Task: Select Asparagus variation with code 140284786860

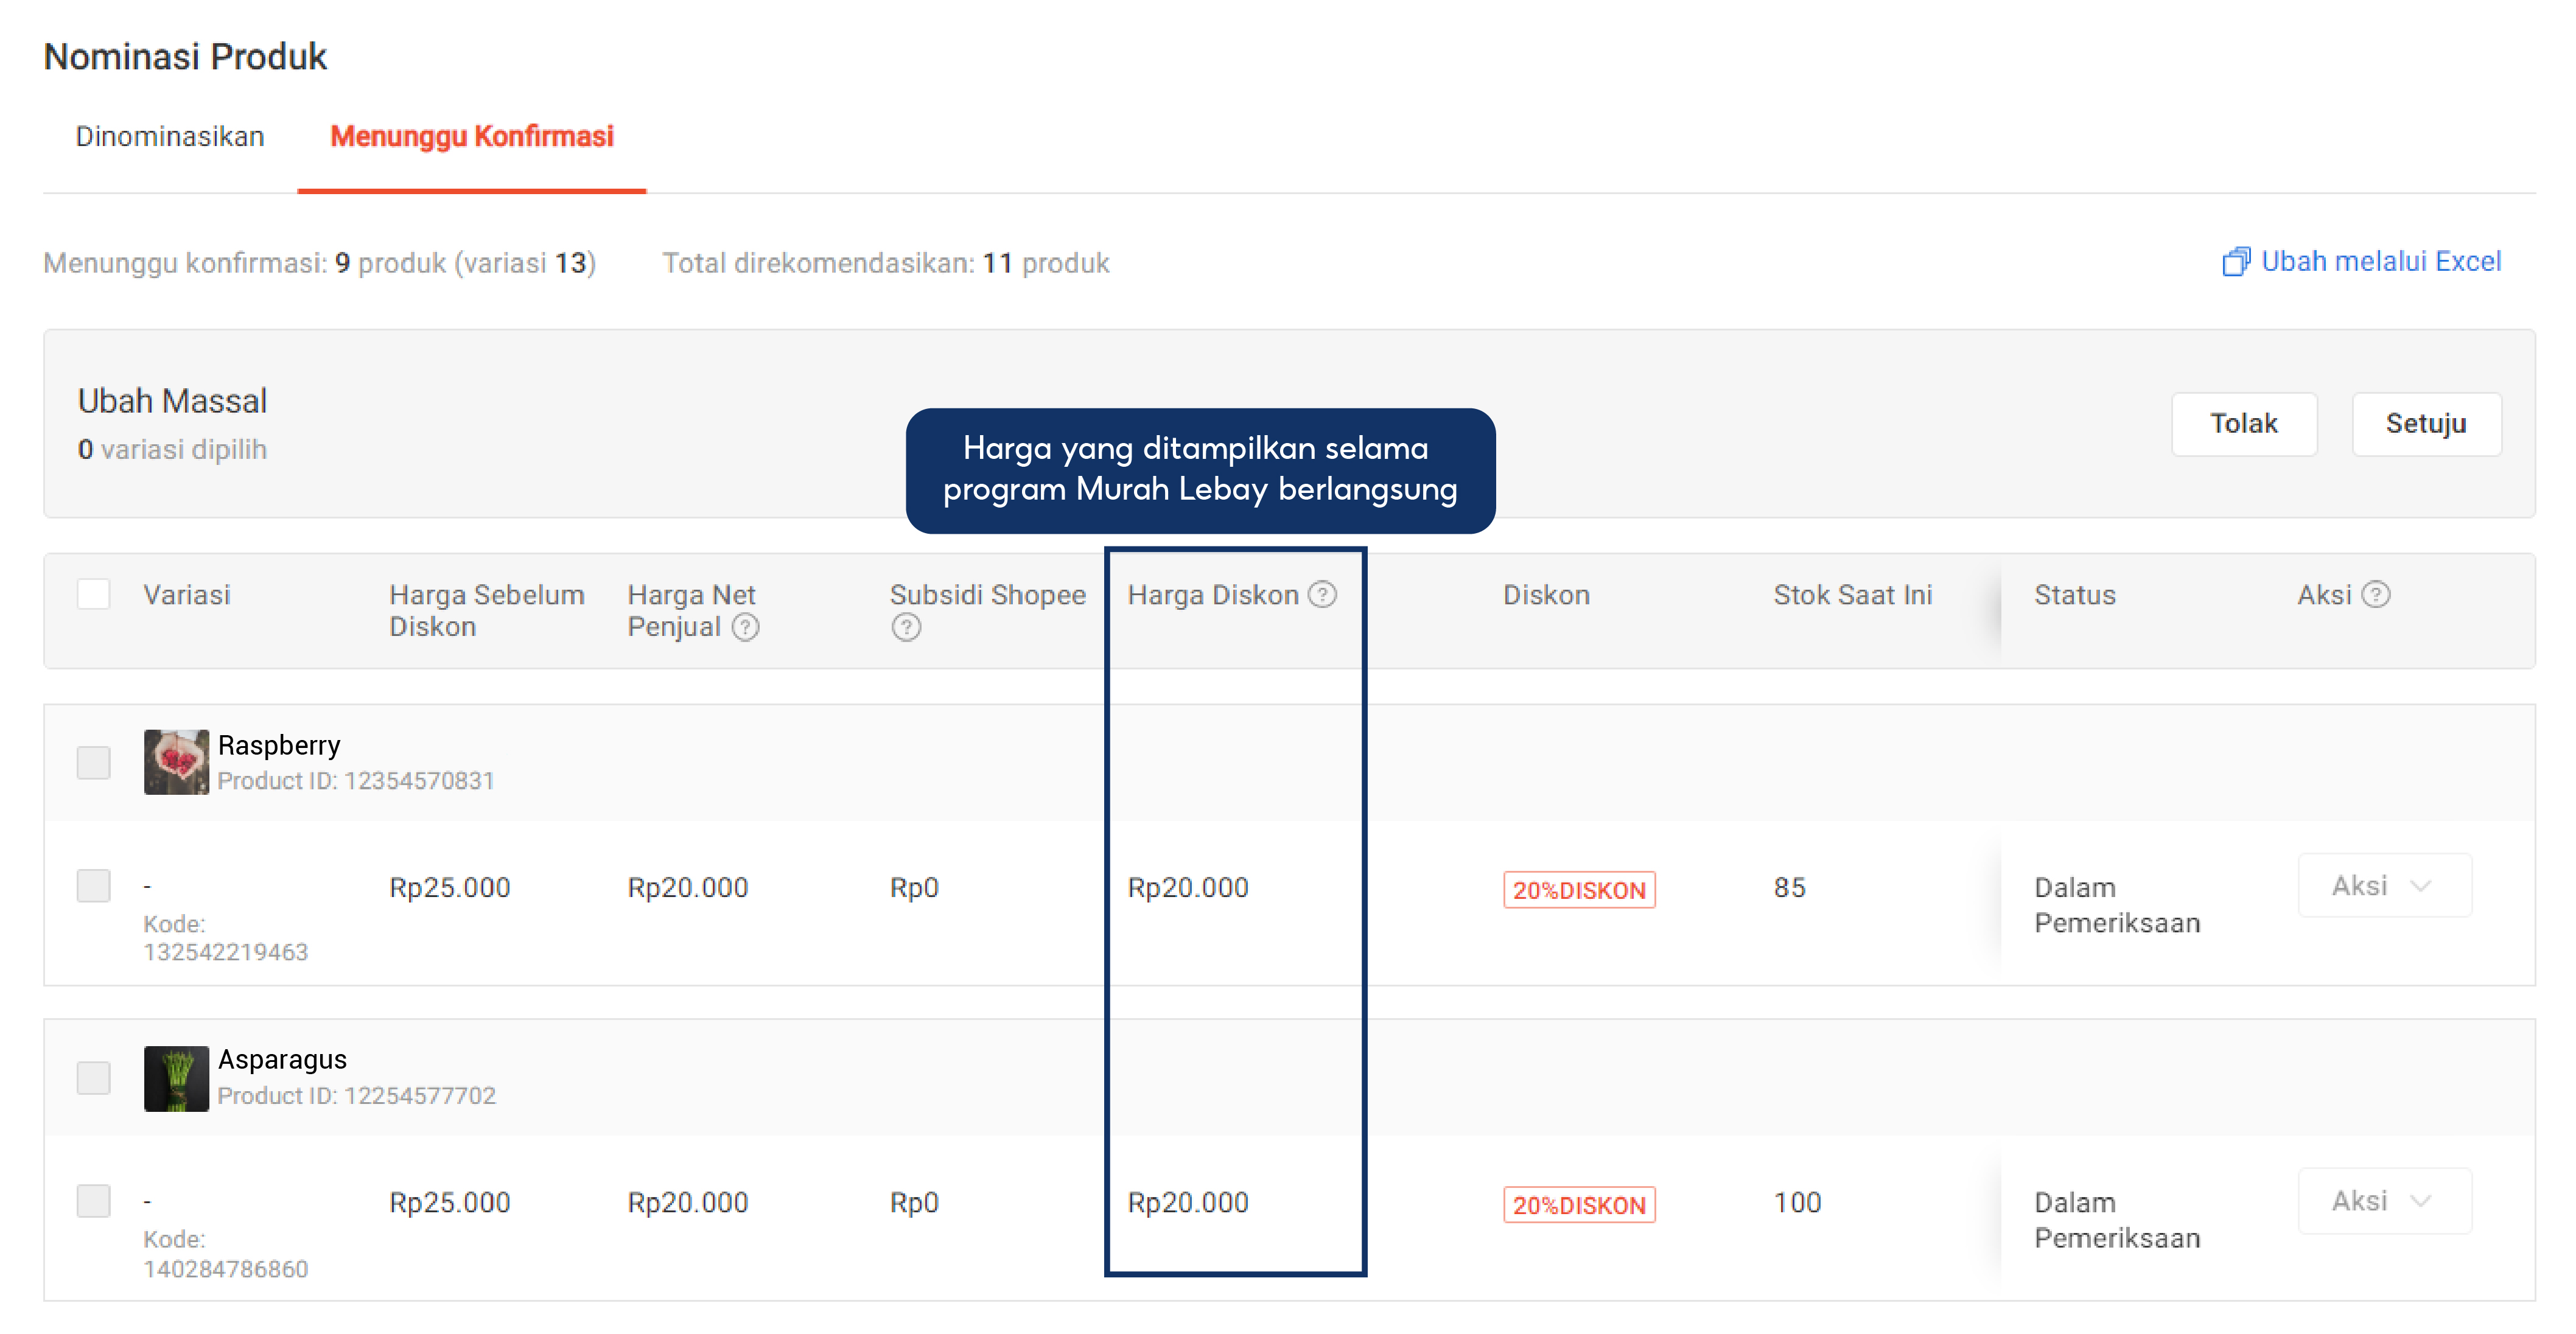Action: [94, 1201]
